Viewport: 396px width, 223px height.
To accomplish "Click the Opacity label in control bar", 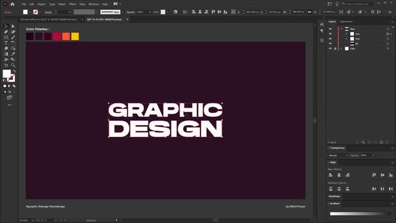I will (x=131, y=12).
